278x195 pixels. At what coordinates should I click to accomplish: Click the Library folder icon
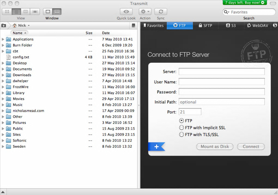(x=8, y=93)
